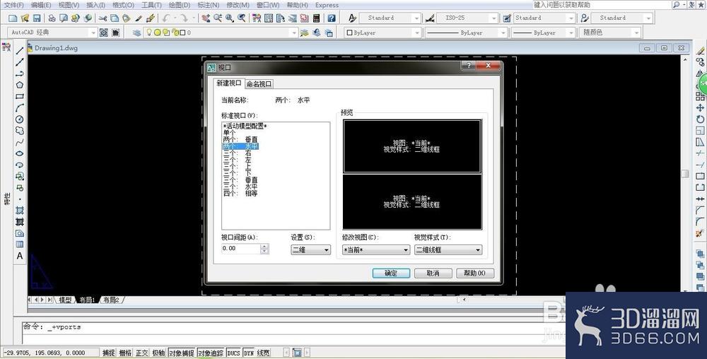Select the Table tool

pos(19,245)
